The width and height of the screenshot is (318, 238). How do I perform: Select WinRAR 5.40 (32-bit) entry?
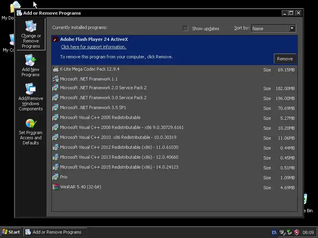coord(175,187)
